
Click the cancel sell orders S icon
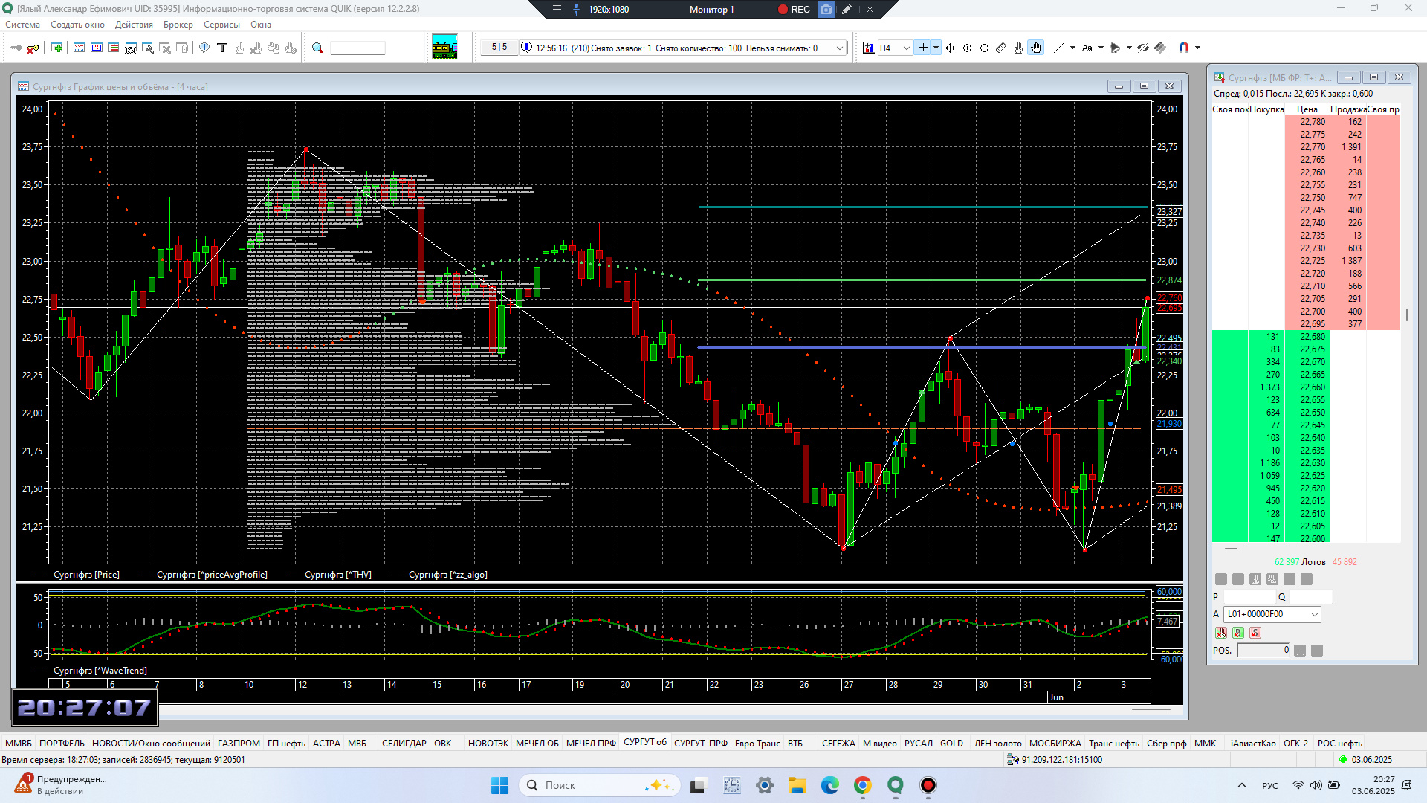pyautogui.click(x=1255, y=633)
